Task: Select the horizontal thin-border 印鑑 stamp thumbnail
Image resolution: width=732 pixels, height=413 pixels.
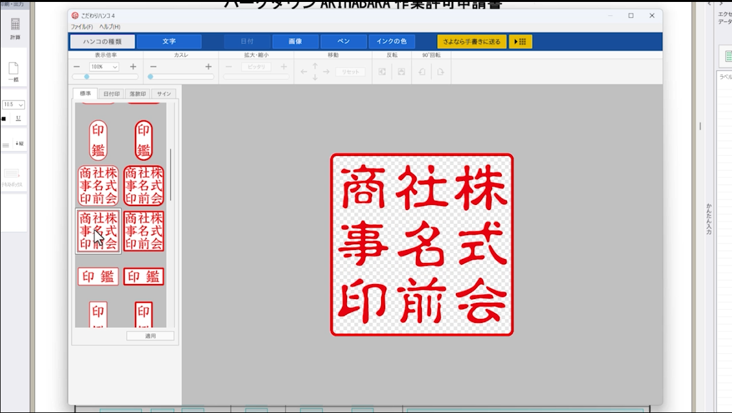Action: (x=98, y=276)
